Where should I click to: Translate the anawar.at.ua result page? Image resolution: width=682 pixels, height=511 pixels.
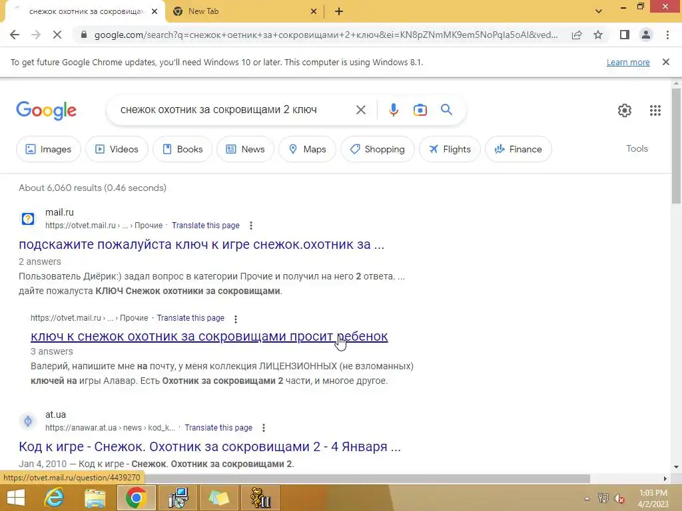[218, 428]
